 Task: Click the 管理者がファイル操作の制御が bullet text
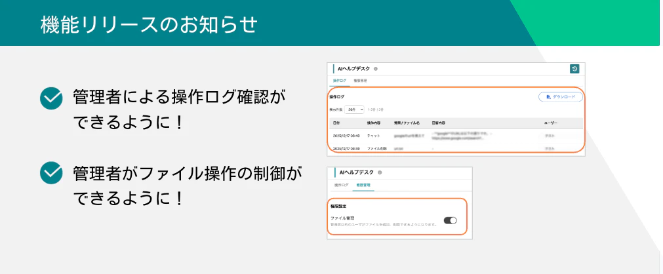188,174
